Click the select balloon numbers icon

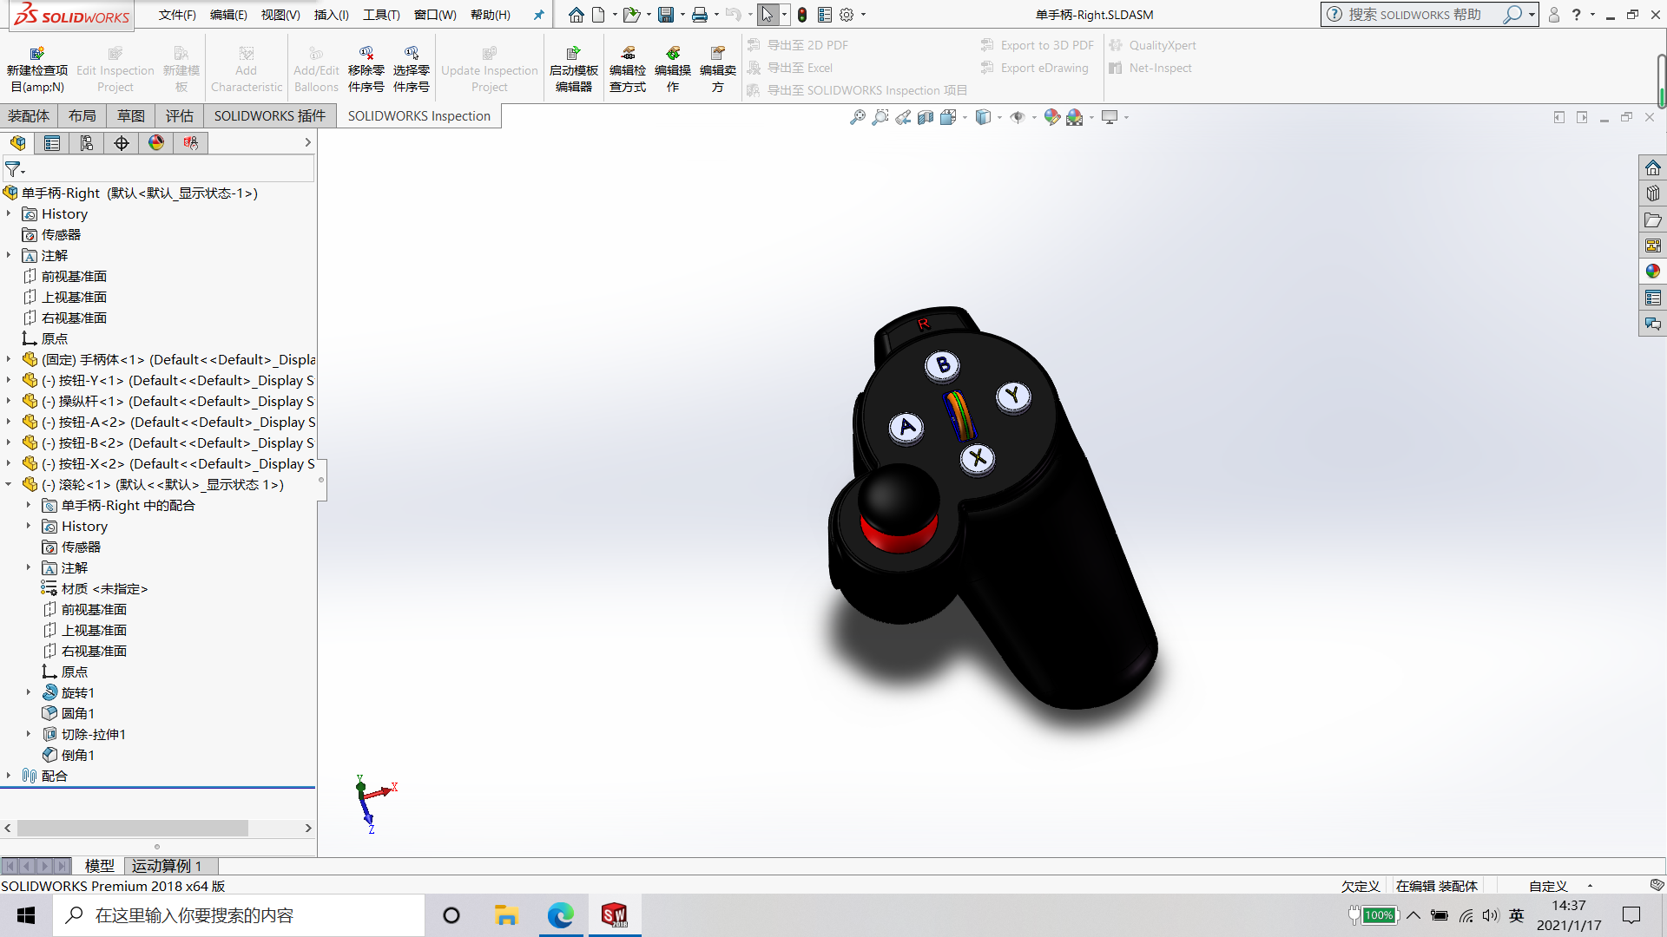[412, 54]
